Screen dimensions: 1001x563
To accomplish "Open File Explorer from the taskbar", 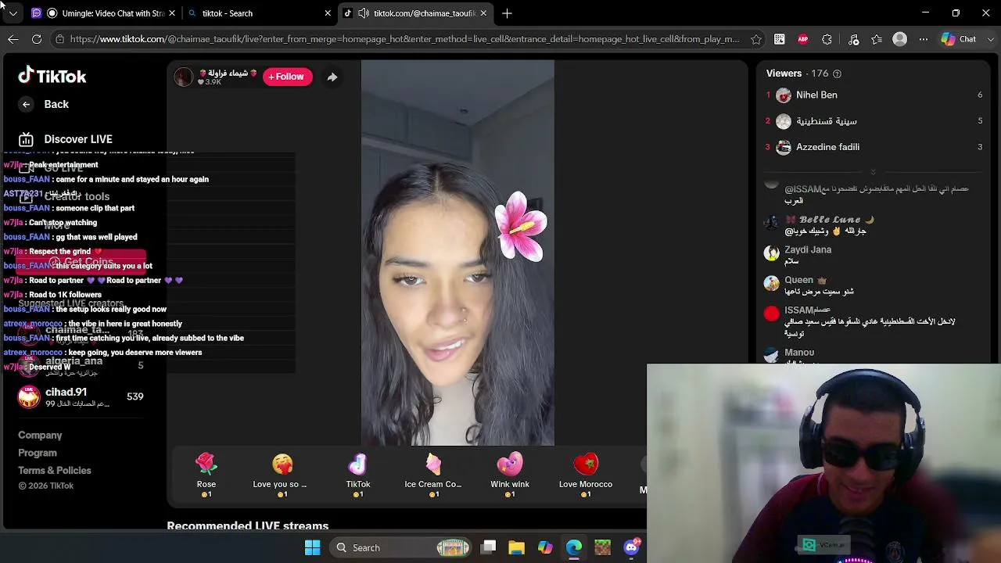I will pyautogui.click(x=516, y=547).
